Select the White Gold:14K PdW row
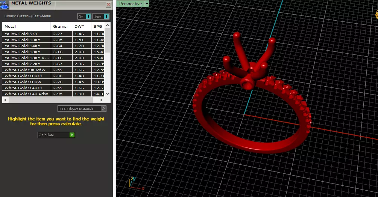Image resolution: width=378 pixels, height=197 pixels. click(x=53, y=94)
